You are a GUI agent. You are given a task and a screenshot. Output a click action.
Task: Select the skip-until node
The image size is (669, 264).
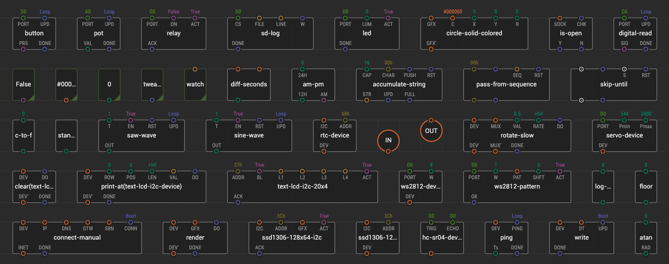click(614, 85)
